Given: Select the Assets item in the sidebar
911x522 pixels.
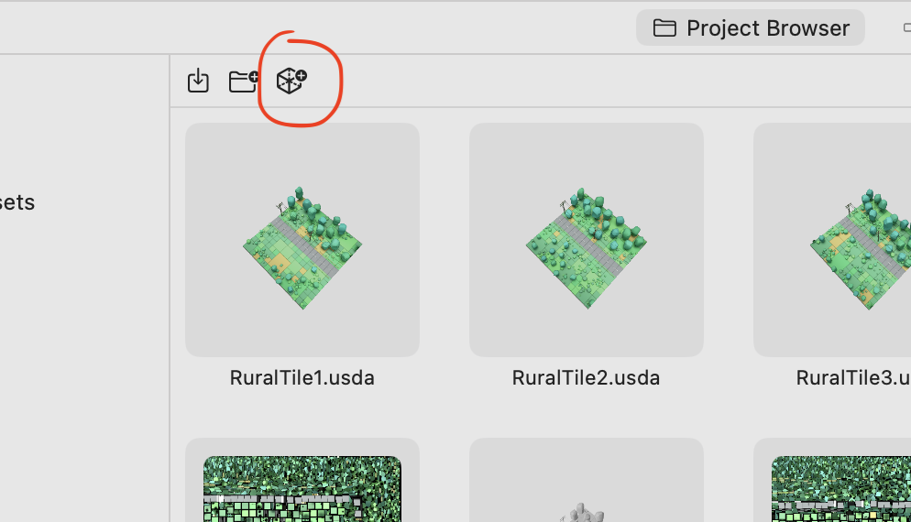Looking at the screenshot, I should [x=17, y=202].
